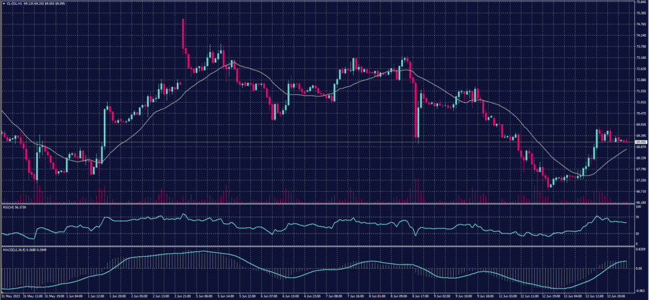Click the RSI 70 level scale label
Image resolution: width=649 pixels, height=300 pixels.
637,216
